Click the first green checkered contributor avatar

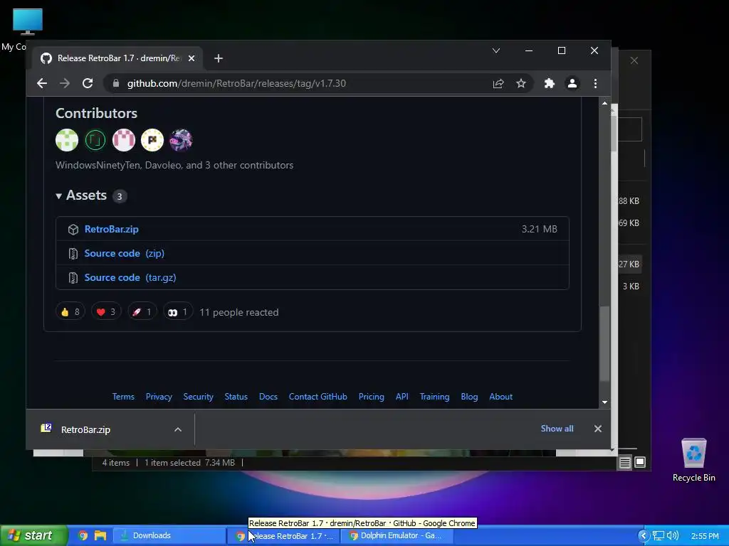(x=67, y=140)
